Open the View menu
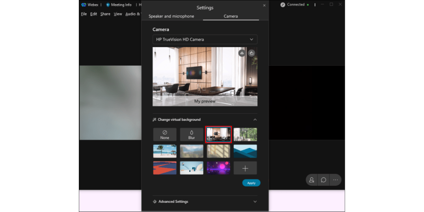424x212 pixels. coord(118,14)
